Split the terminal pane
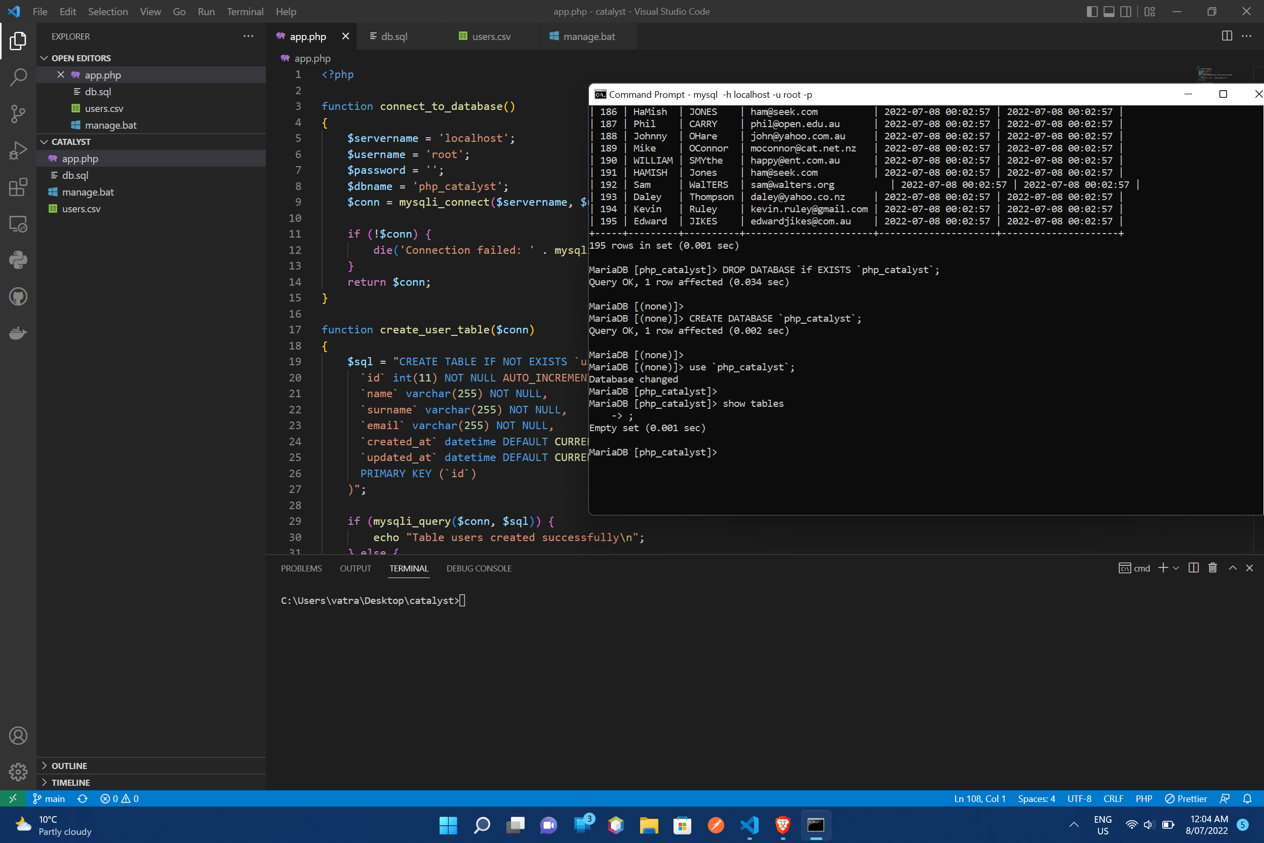Viewport: 1264px width, 843px height. click(x=1193, y=568)
